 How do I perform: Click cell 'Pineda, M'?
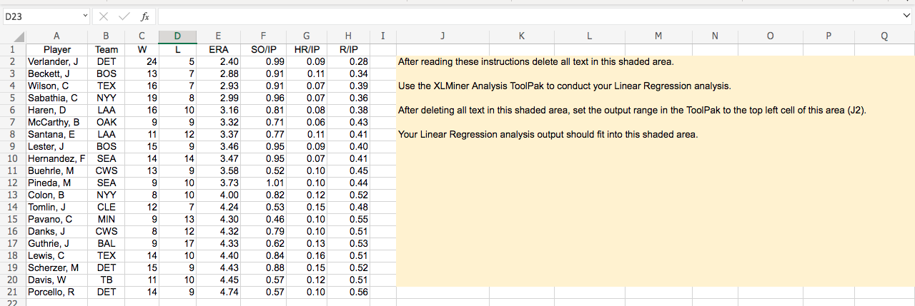coord(56,183)
